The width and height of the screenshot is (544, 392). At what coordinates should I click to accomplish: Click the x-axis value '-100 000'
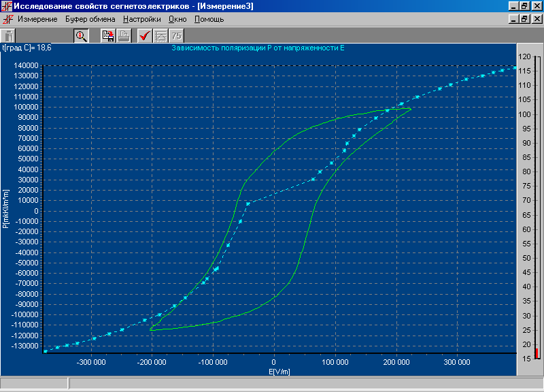213,362
